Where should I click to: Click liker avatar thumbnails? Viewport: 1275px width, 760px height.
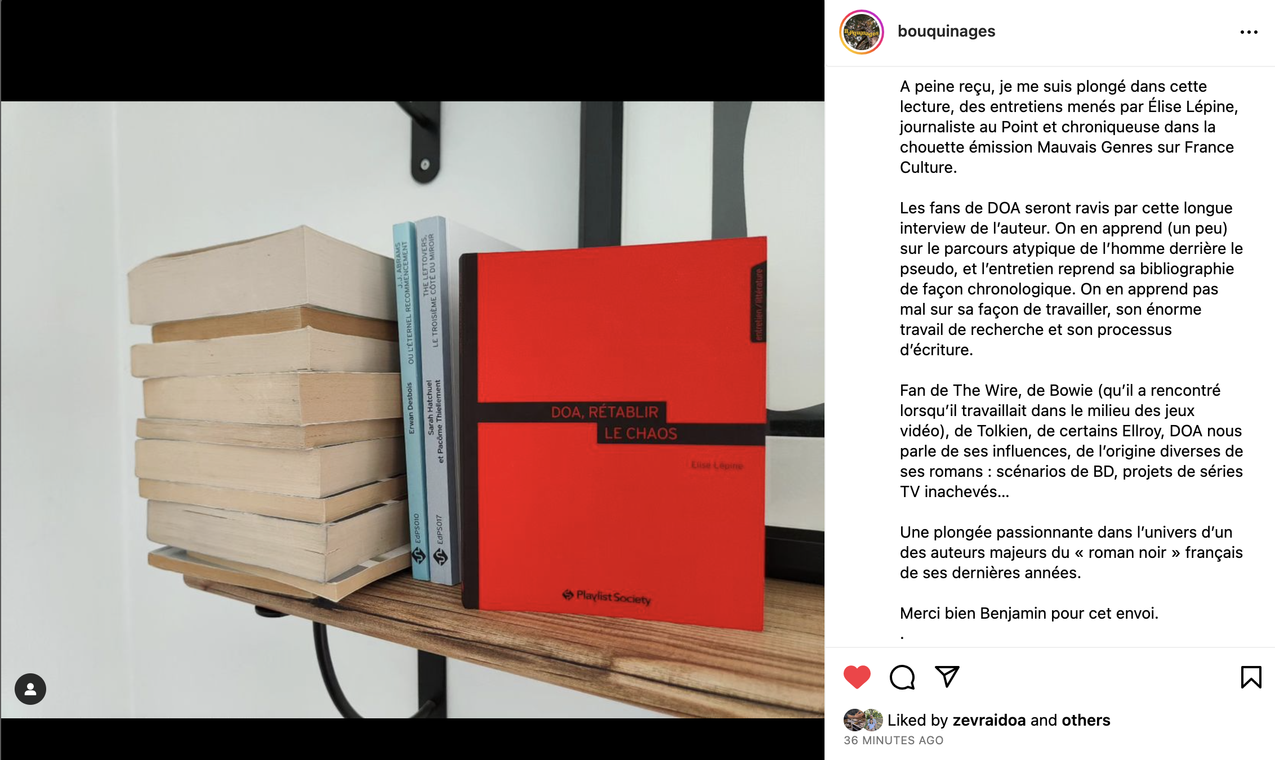coord(863,720)
